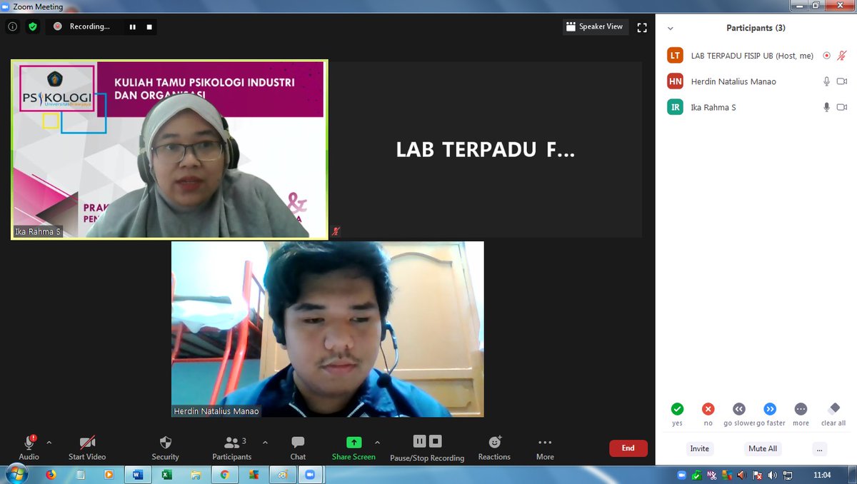Open more feedback icons
Image resolution: width=857 pixels, height=484 pixels.
tap(801, 409)
